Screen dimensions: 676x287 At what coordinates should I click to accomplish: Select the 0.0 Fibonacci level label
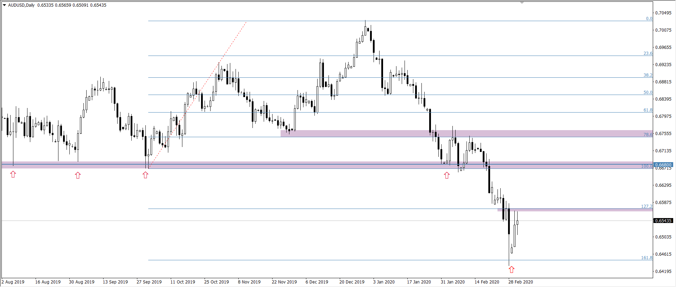click(x=649, y=19)
